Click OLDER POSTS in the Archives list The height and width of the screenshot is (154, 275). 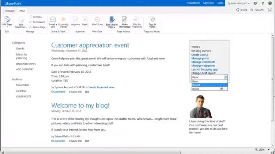coord(24,96)
